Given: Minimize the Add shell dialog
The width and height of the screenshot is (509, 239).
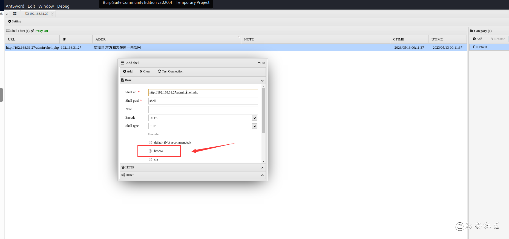Looking at the screenshot, I should tap(255, 63).
